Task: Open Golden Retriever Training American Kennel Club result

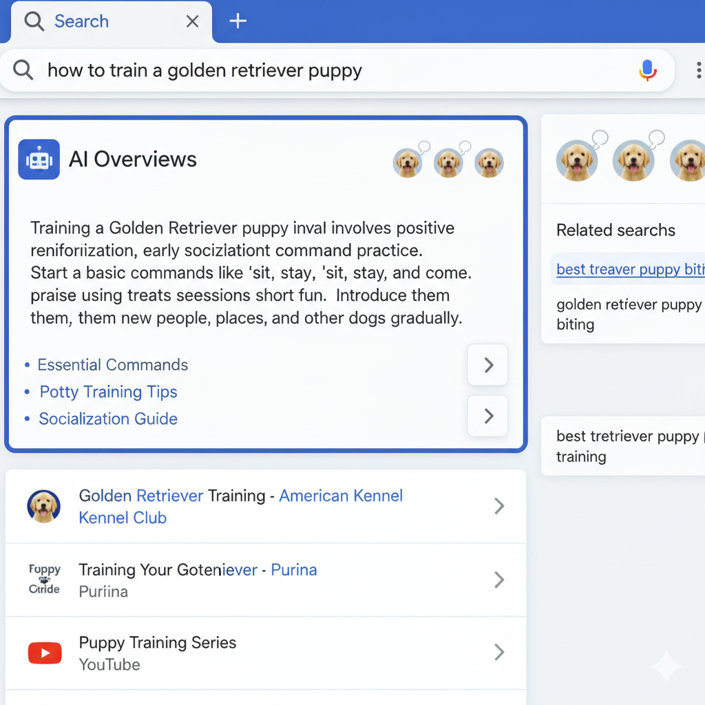Action: (x=266, y=506)
